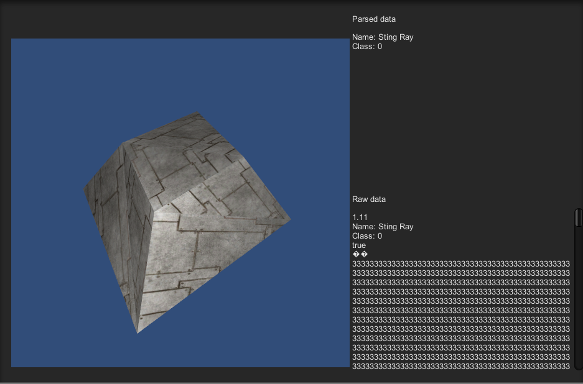
Task: Click the first row of 3s in raw data
Action: pyautogui.click(x=460, y=264)
